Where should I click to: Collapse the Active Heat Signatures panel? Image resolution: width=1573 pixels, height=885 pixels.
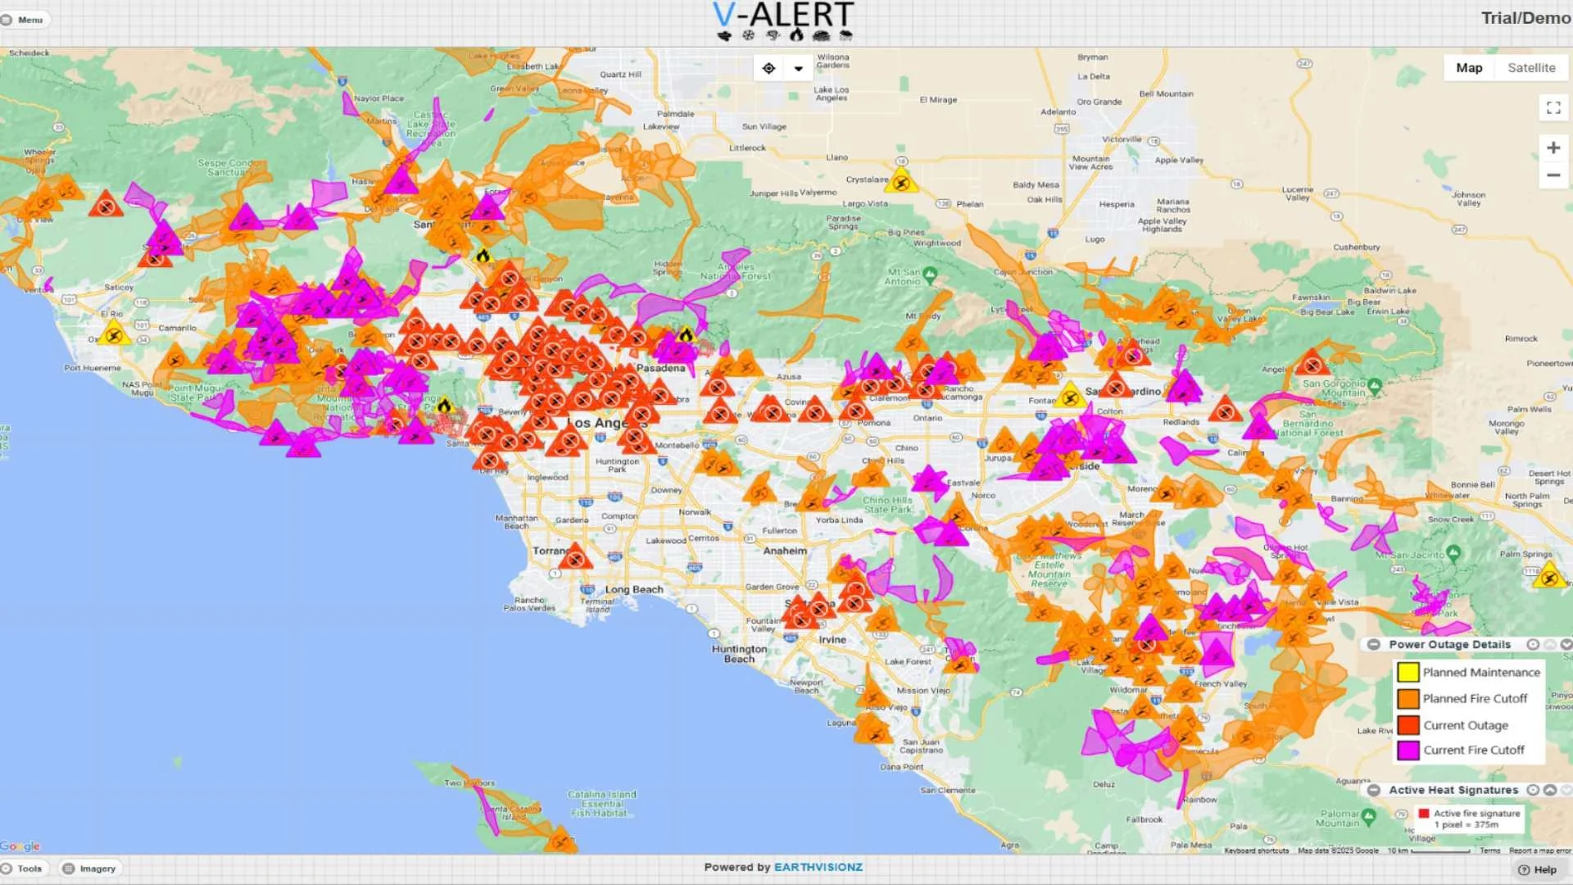point(1374,790)
